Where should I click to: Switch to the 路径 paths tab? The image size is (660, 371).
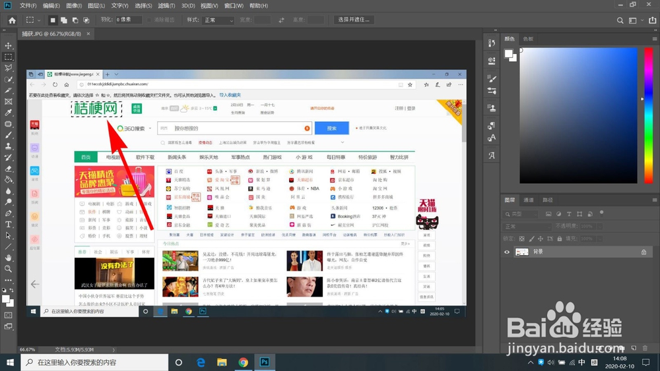click(x=548, y=200)
